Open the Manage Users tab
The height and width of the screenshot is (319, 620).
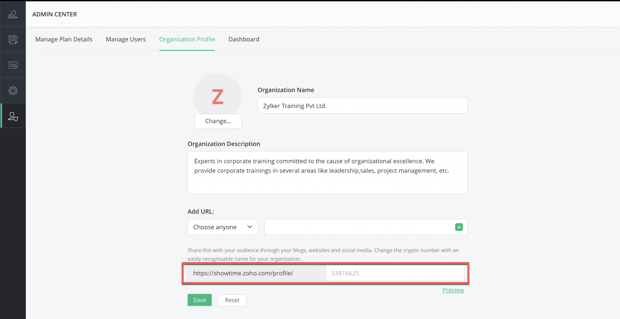tap(126, 39)
